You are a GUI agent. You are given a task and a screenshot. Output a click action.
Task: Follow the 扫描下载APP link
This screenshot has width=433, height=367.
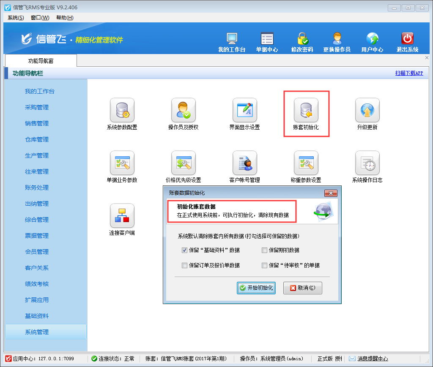tap(409, 73)
